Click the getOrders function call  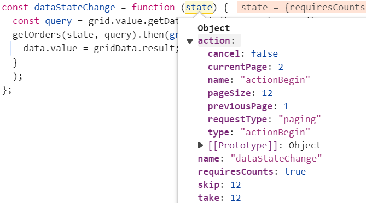tap(37, 35)
